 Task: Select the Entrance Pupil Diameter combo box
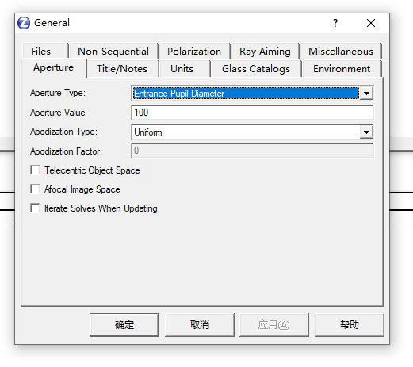click(252, 93)
